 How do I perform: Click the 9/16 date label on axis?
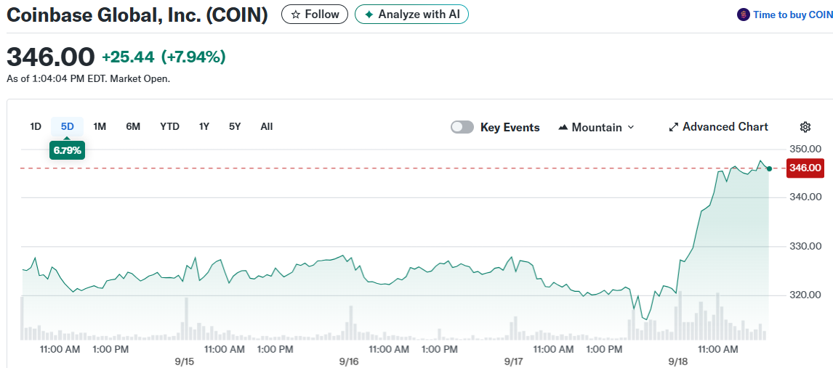pyautogui.click(x=349, y=361)
